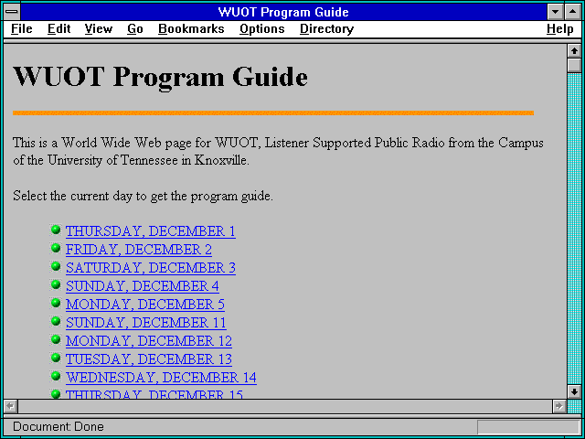Click green bullet beside MONDAY, DECEMBER 12
This screenshot has width=585, height=439.
(x=56, y=339)
